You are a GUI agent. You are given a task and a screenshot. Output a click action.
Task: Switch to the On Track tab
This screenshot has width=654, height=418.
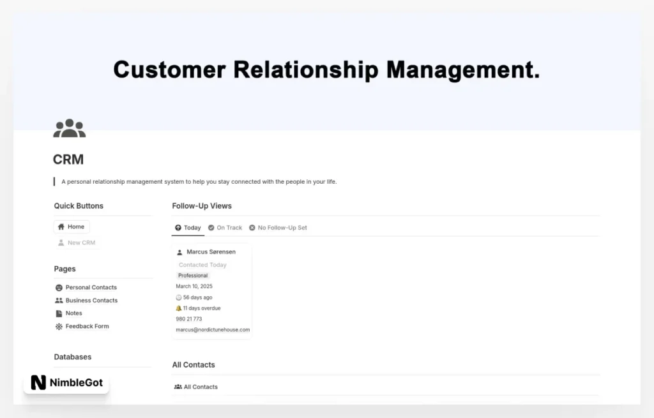click(225, 228)
